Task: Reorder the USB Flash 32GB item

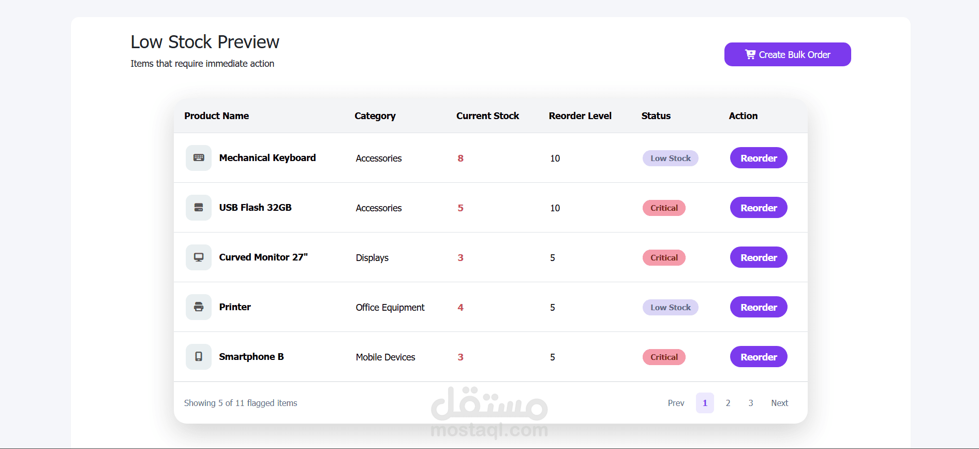Action: pos(759,208)
